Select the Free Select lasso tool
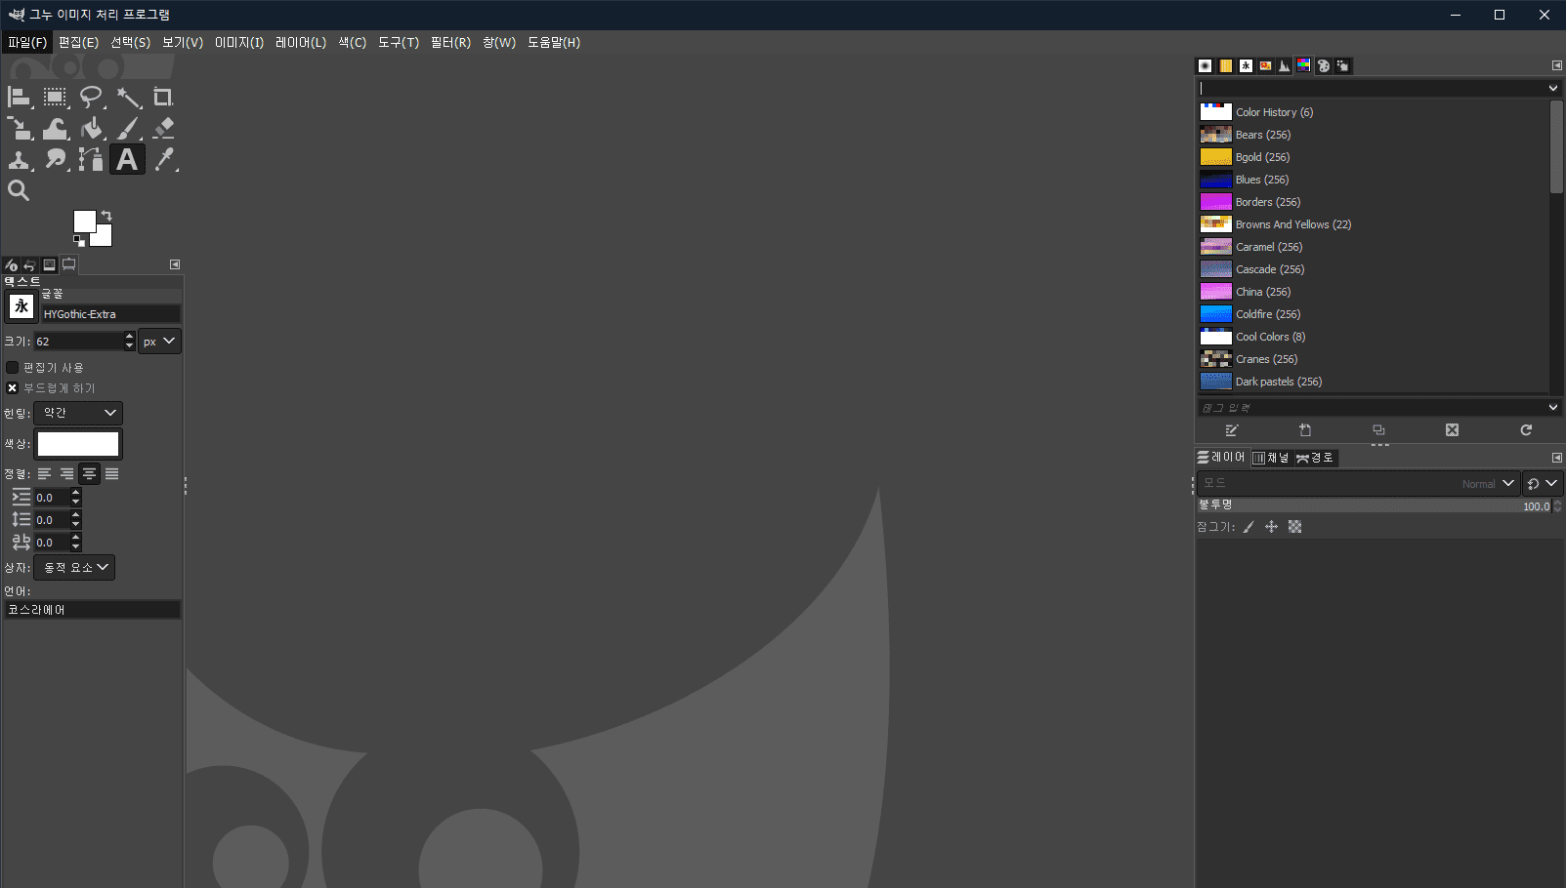Screen dimensions: 1566x888 click(x=91, y=97)
